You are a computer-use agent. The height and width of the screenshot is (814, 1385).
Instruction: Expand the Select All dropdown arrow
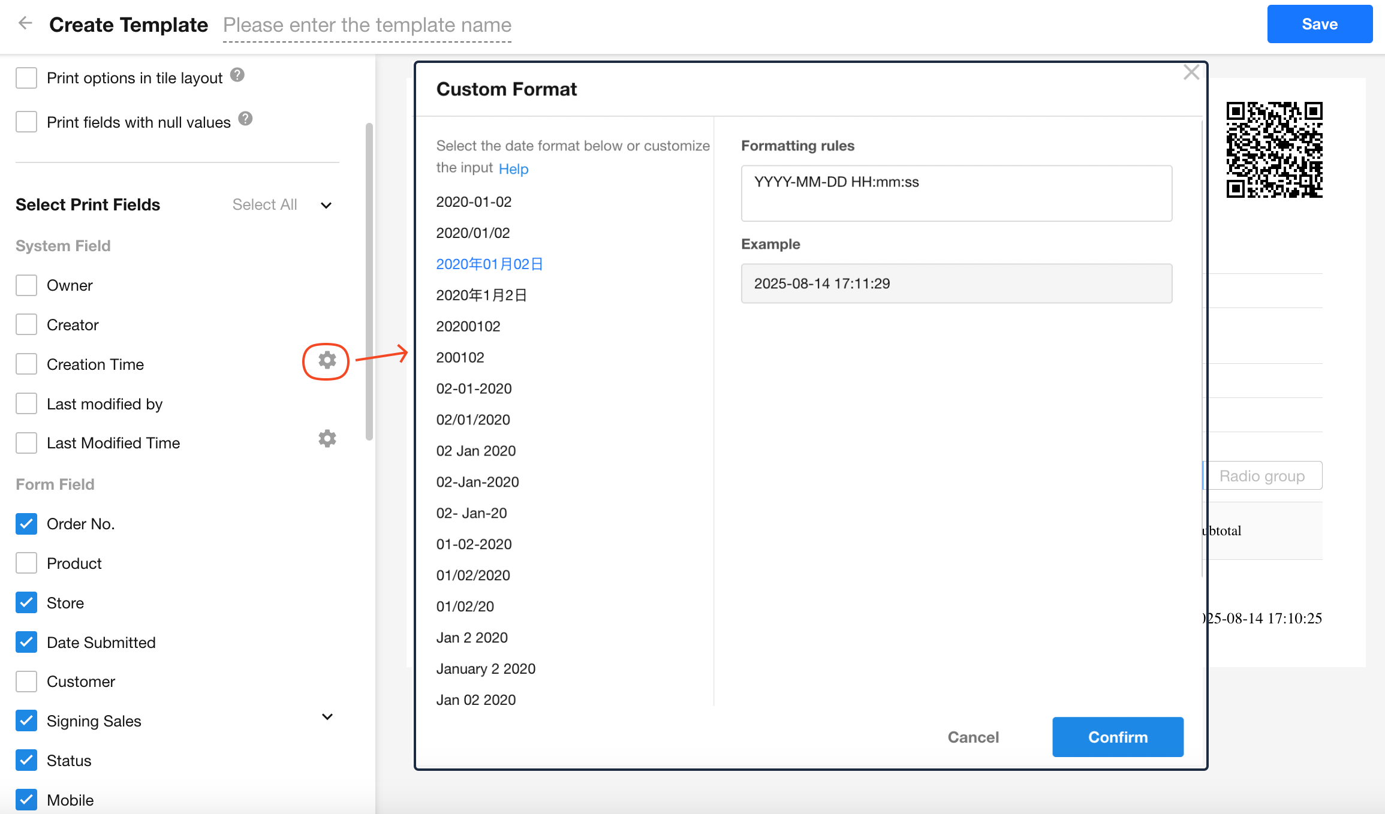click(326, 206)
